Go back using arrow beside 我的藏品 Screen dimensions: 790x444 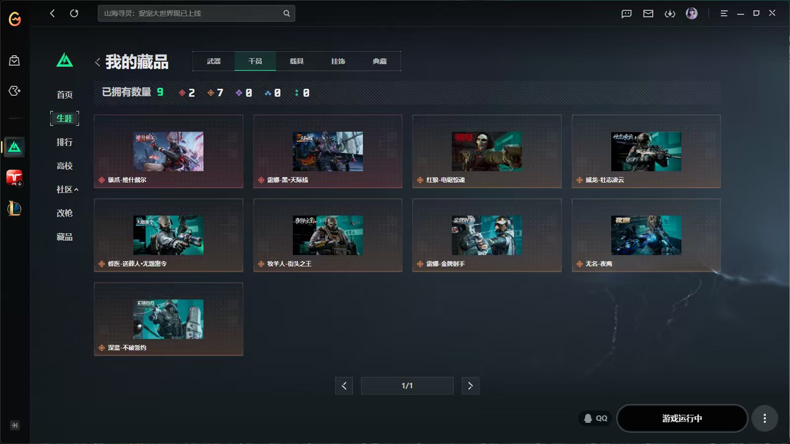click(97, 62)
